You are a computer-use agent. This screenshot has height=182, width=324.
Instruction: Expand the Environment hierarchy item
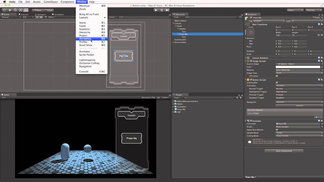[173, 42]
